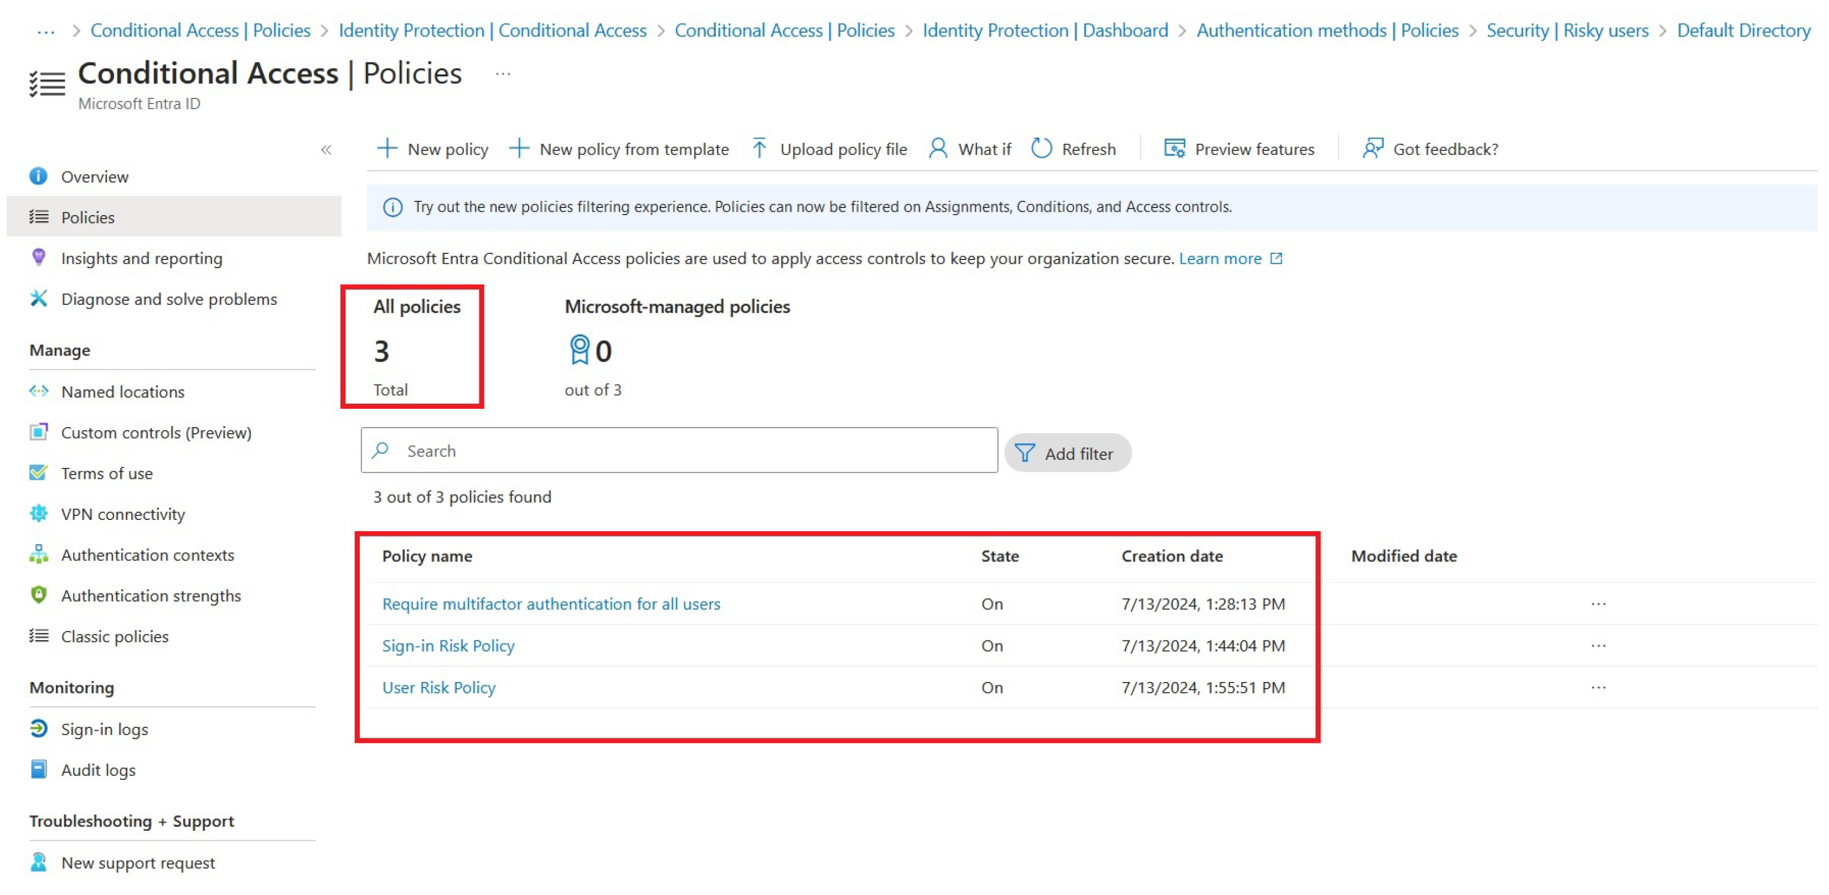Open more options for Sign-in Risk Policy row
The height and width of the screenshot is (895, 1829).
(x=1598, y=646)
